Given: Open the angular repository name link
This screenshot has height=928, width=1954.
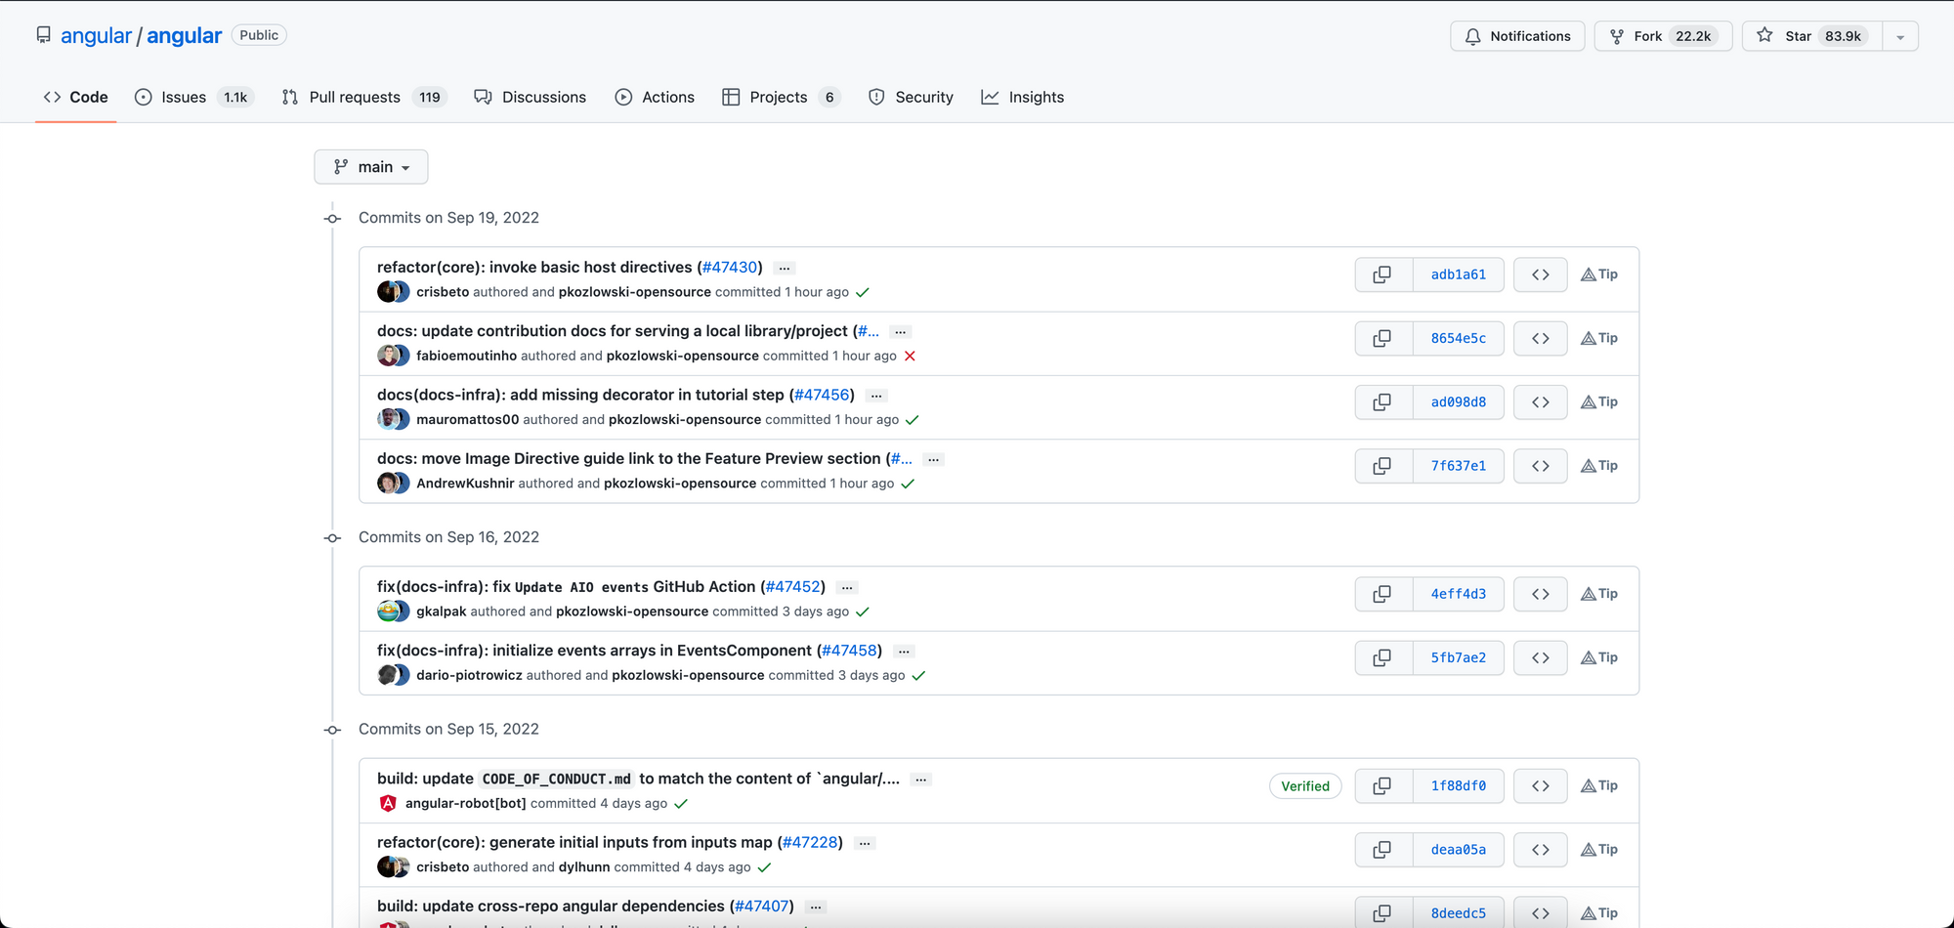Looking at the screenshot, I should click(x=185, y=36).
